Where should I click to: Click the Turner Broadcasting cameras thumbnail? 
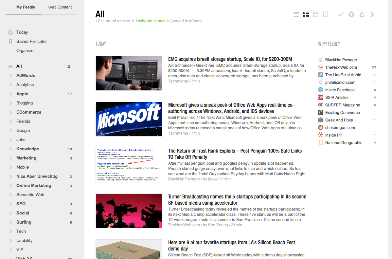coord(129,211)
